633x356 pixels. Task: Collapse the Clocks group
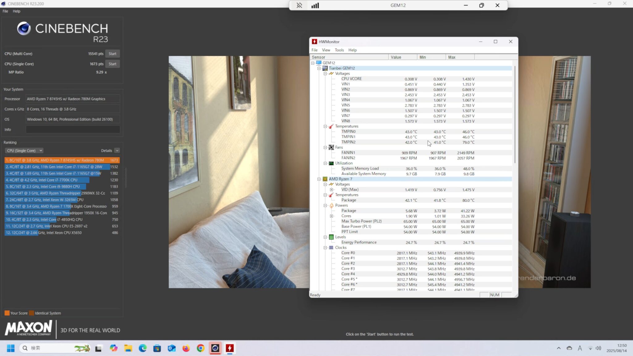click(325, 248)
